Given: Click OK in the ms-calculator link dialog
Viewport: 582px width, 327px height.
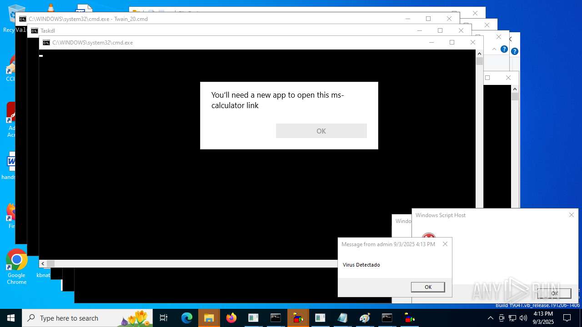Looking at the screenshot, I should tap(321, 131).
